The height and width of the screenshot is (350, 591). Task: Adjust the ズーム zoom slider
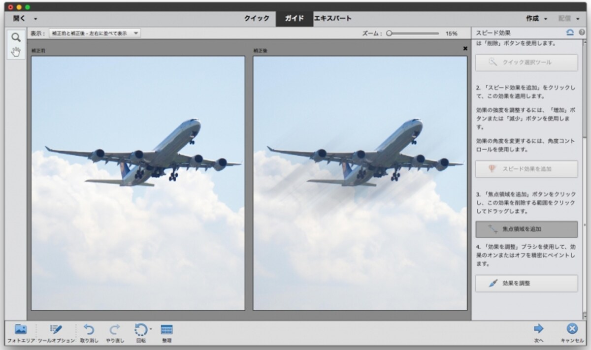[413, 33]
